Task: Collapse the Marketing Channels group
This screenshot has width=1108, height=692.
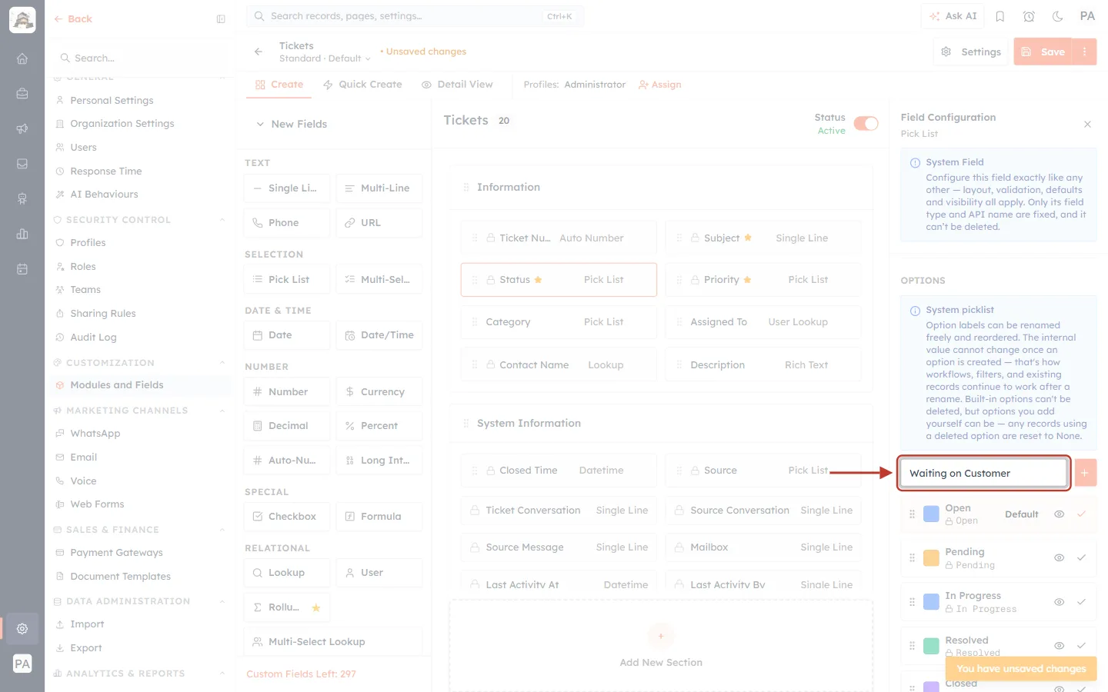Action: pyautogui.click(x=222, y=411)
